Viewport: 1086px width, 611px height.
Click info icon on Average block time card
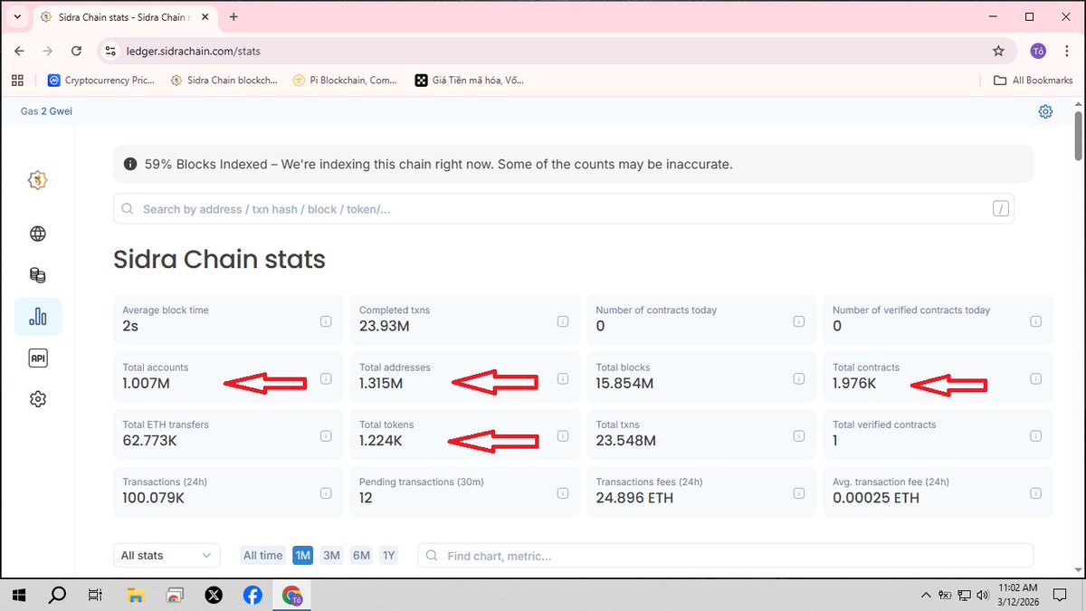point(326,321)
